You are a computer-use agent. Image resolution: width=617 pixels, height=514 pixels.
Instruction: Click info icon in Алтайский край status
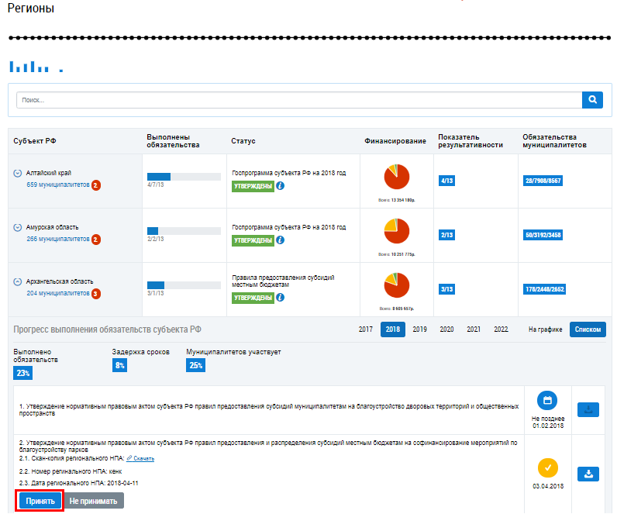pyautogui.click(x=281, y=186)
